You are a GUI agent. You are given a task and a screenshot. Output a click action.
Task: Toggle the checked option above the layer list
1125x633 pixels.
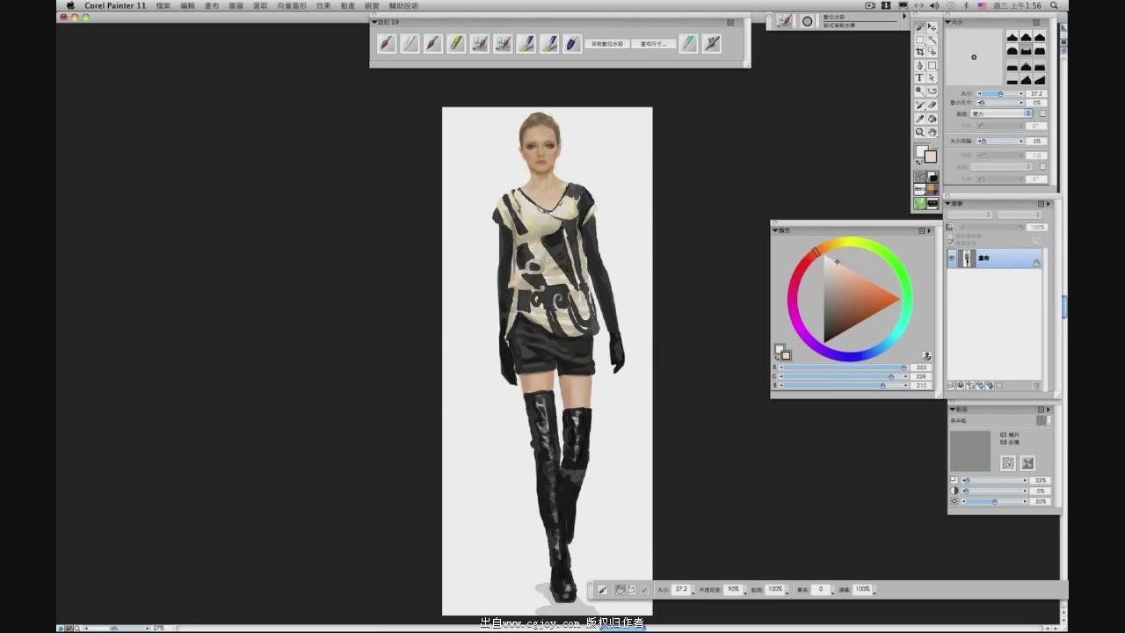click(x=950, y=243)
